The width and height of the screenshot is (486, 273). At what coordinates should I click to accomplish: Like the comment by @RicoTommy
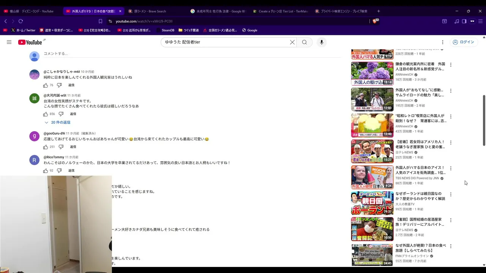46,171
